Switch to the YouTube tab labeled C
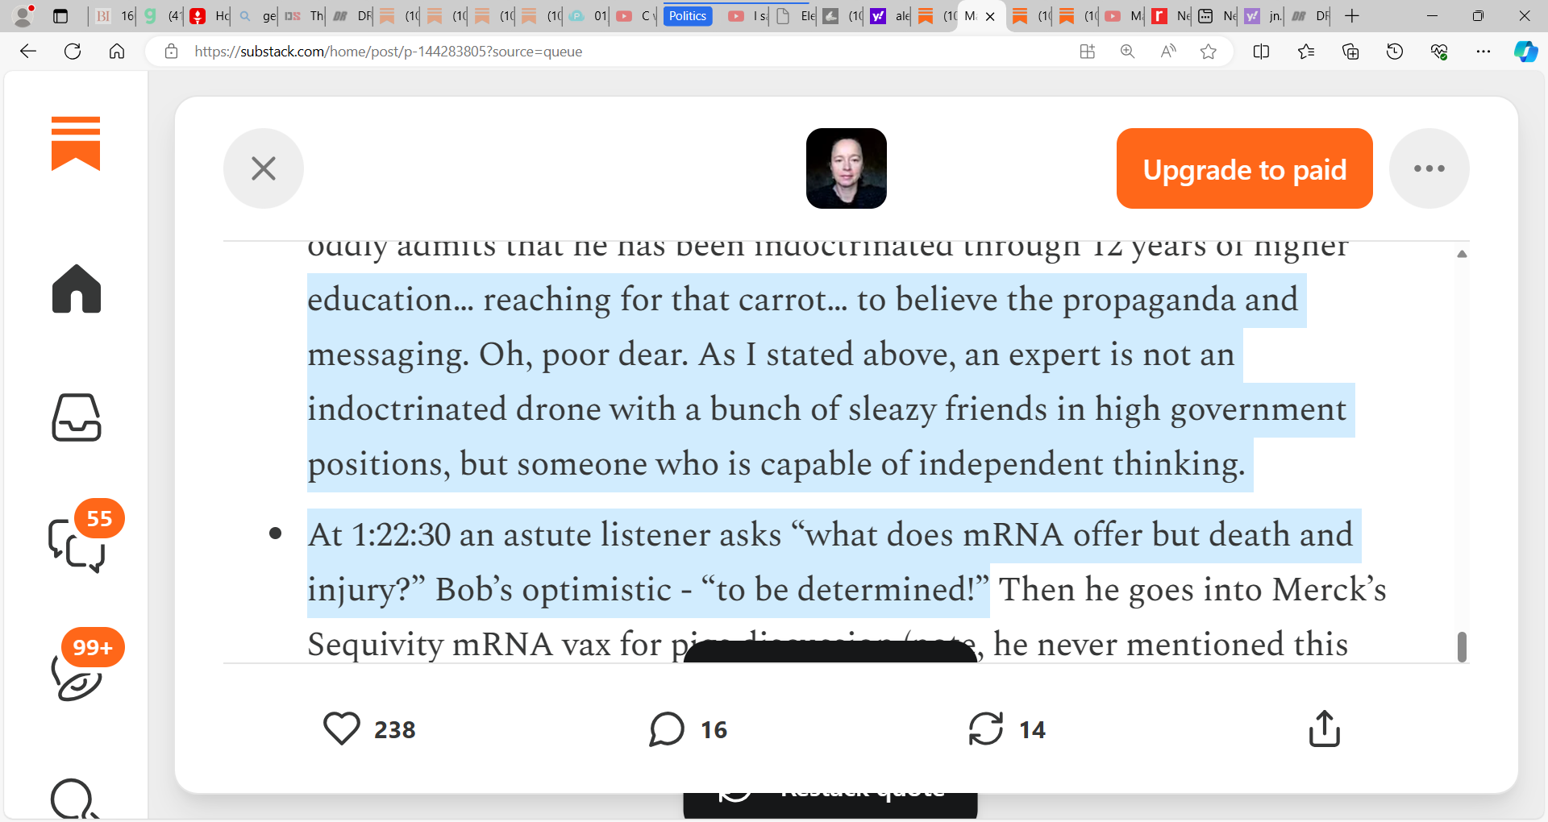This screenshot has width=1548, height=822. [635, 16]
